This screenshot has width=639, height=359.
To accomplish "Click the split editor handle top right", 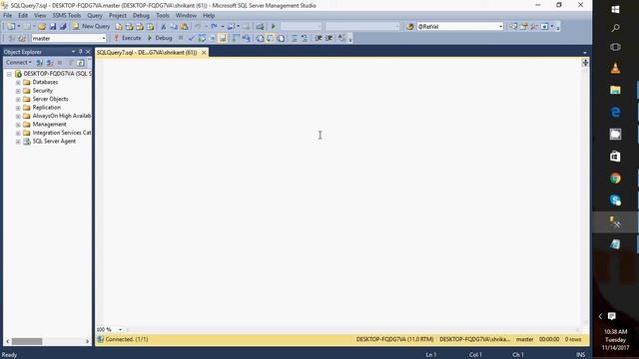I will pos(585,62).
